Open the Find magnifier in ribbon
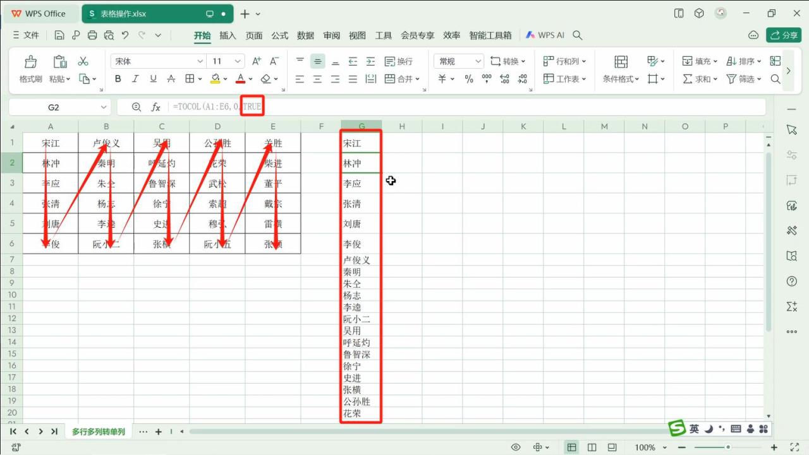The height and width of the screenshot is (455, 809). [776, 79]
